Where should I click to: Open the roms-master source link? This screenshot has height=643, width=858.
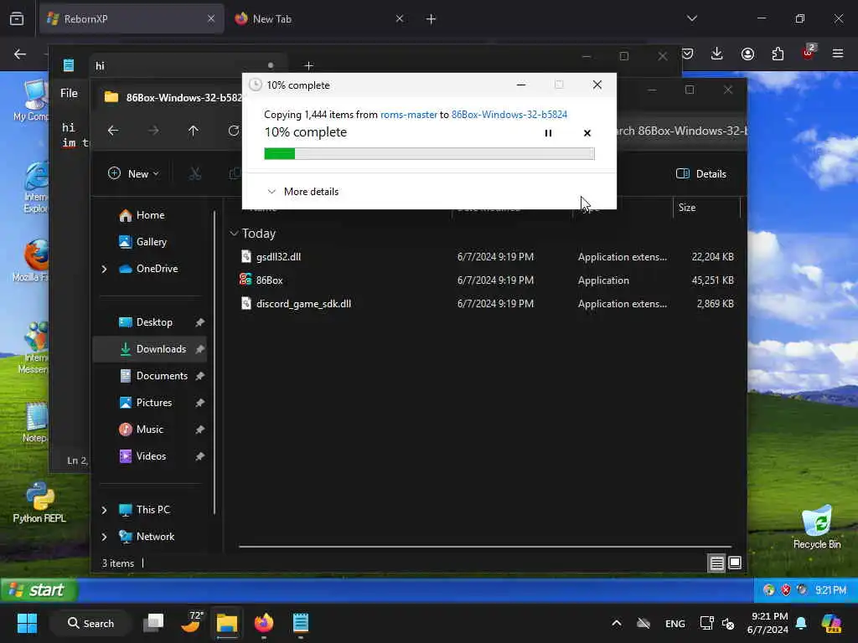(x=408, y=114)
